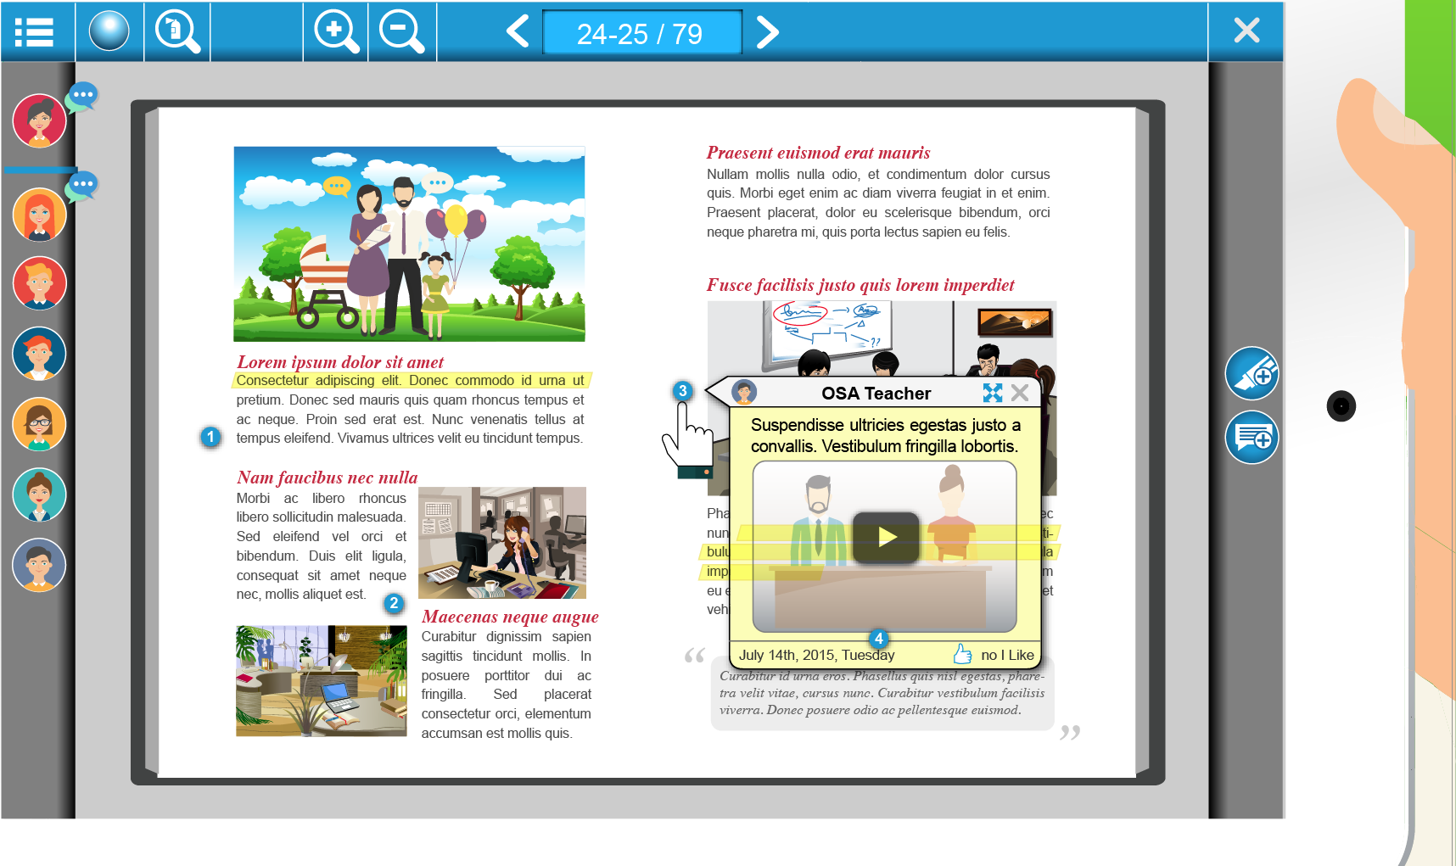Expand the OSA Teacher note to fullscreen
Viewport: 1456px width, 866px height.
tap(992, 393)
